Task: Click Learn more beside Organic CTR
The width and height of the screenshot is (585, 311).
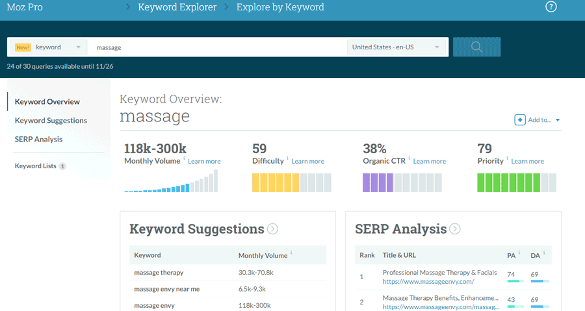Action: click(430, 161)
